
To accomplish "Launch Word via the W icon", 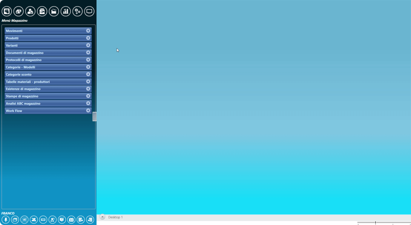I will (x=24, y=219).
